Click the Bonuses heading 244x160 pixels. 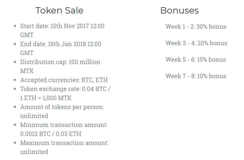point(179,10)
